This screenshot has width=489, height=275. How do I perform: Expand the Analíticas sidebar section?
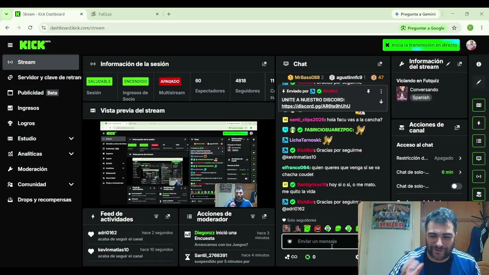(71, 154)
